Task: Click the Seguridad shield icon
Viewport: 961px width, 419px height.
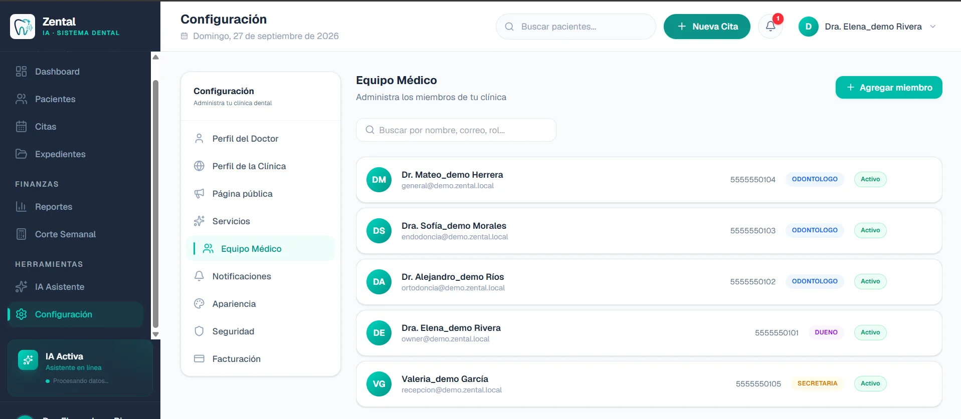Action: [199, 331]
